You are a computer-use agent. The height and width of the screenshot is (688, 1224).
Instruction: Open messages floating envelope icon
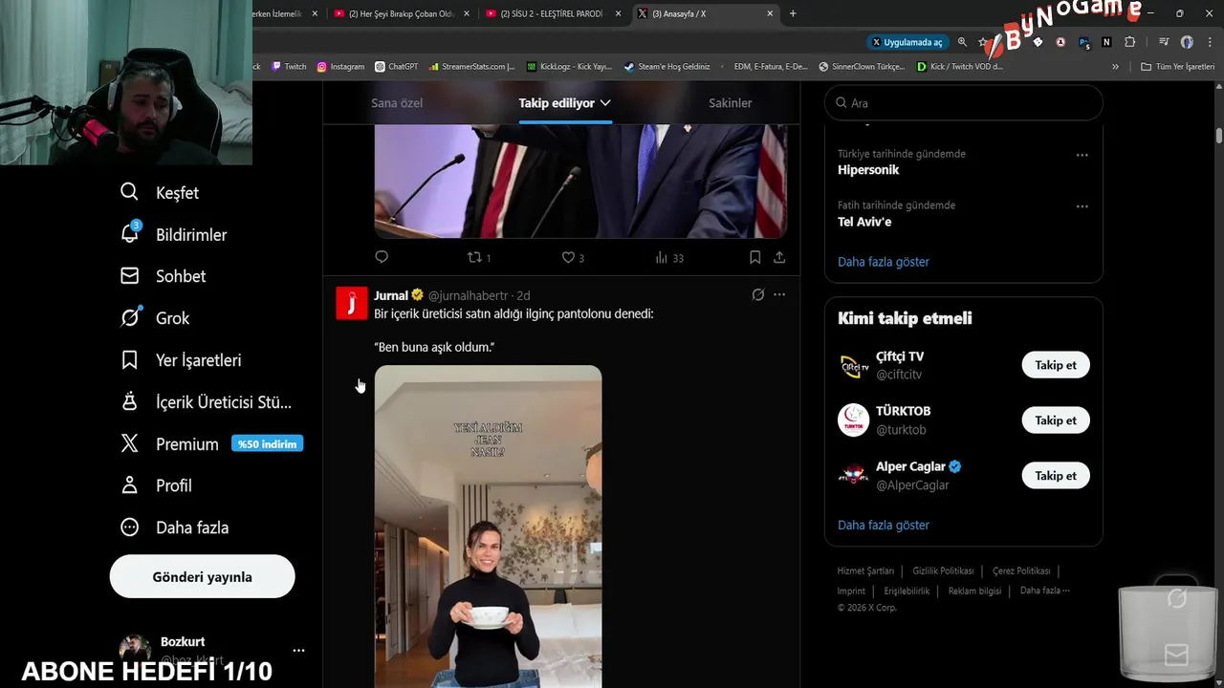(1177, 655)
